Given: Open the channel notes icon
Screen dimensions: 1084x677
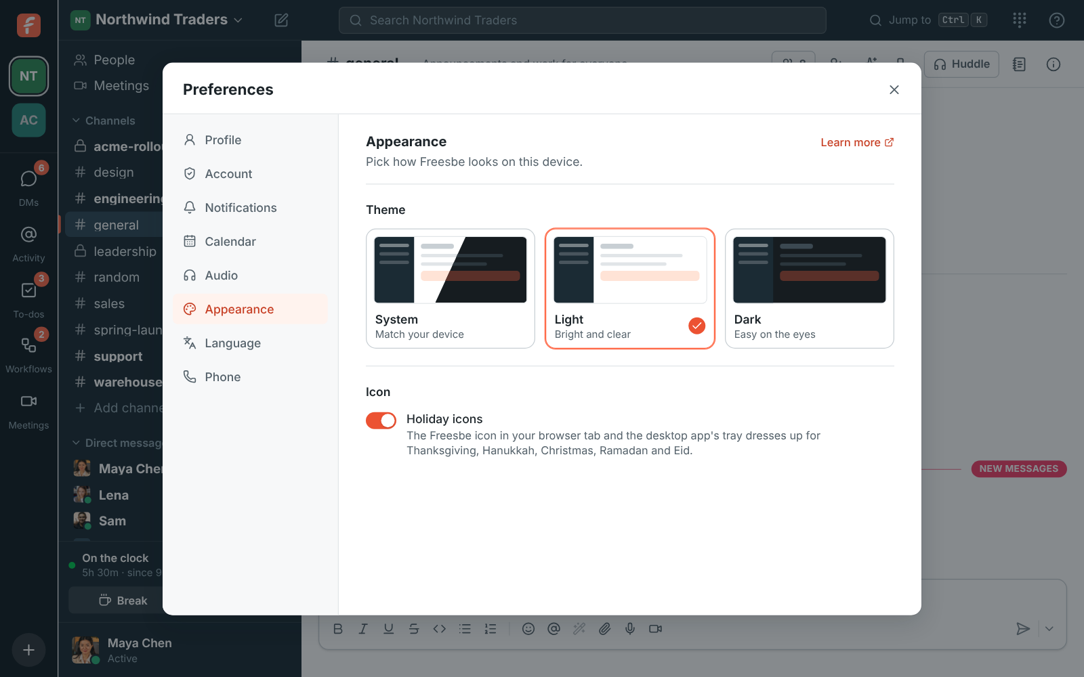Looking at the screenshot, I should pyautogui.click(x=1019, y=64).
